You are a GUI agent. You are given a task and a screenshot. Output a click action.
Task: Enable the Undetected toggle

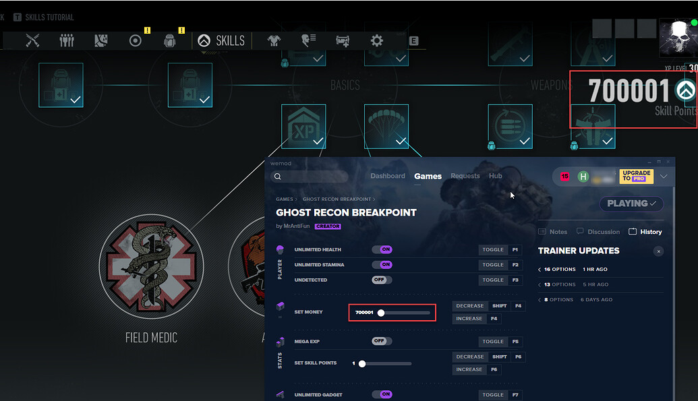tap(381, 280)
